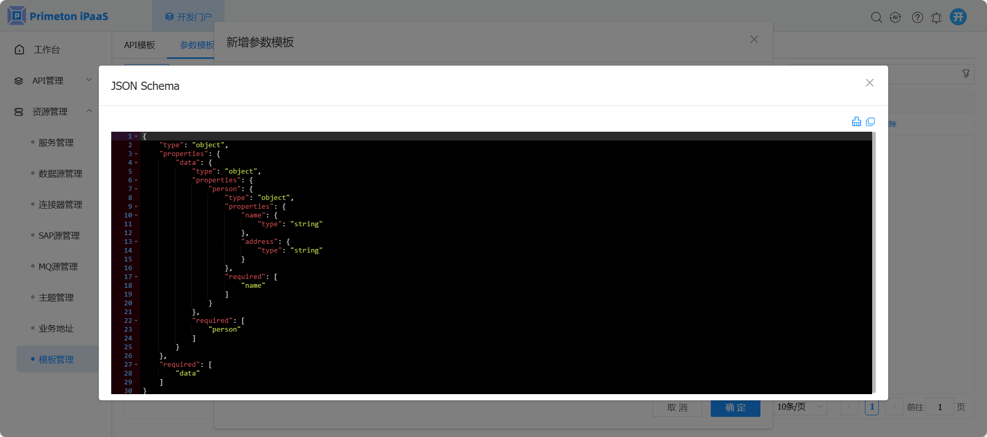Click the filter funnel icon
987x437 pixels.
point(966,74)
